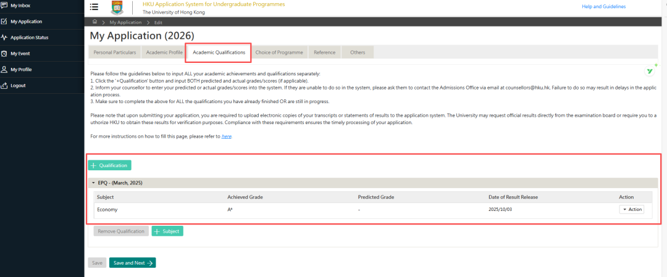Click Logout in sidebar
Viewport: 667px width, 277px height.
(19, 85)
